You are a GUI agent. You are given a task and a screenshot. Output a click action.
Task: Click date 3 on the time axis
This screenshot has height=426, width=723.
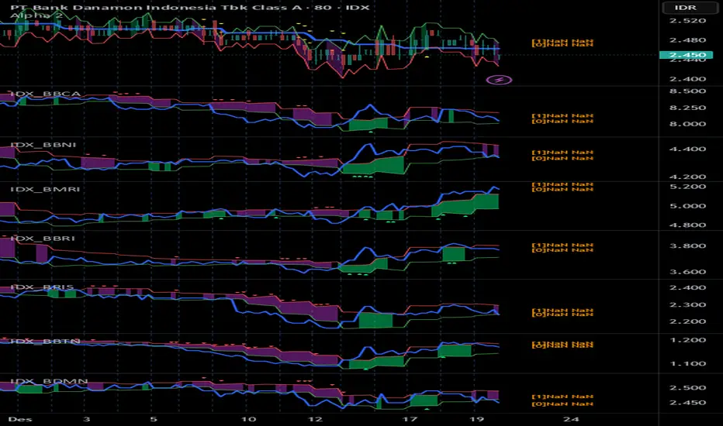(86, 419)
